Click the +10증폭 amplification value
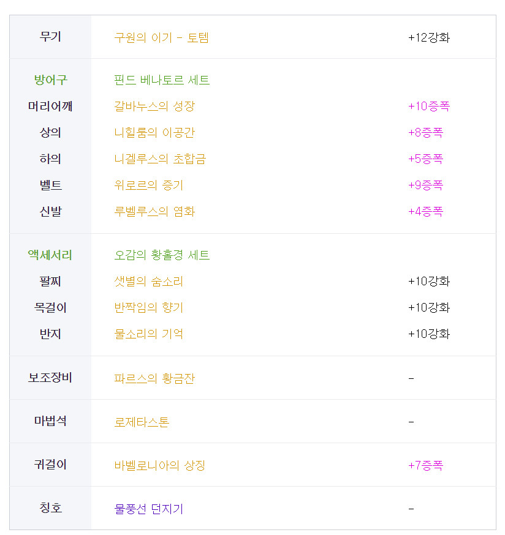This screenshot has width=505, height=535. (429, 106)
